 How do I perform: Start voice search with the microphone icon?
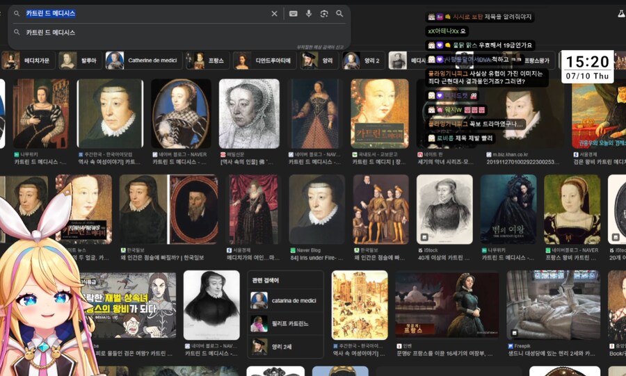309,14
